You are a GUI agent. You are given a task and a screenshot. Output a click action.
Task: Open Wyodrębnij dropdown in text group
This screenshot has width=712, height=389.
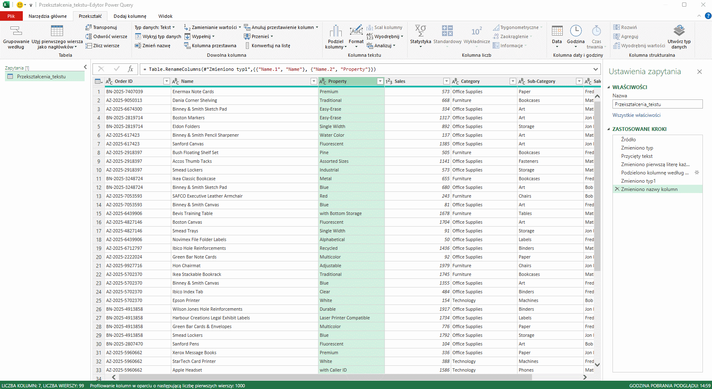(385, 36)
